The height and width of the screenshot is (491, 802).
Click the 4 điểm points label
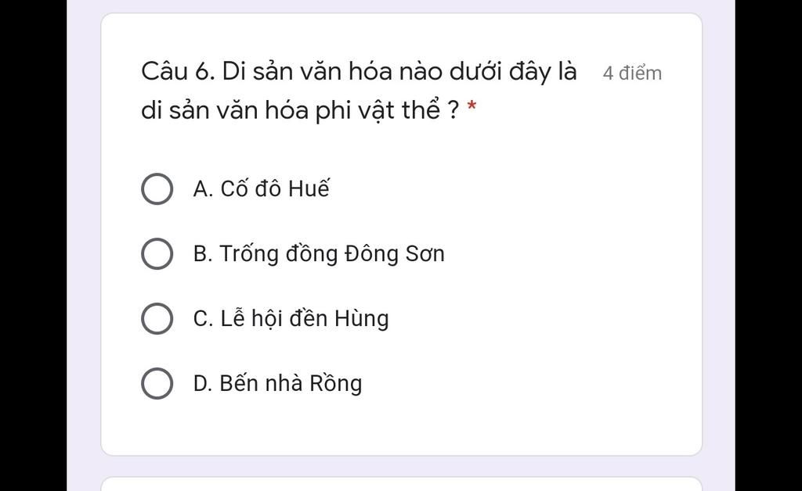(x=632, y=72)
